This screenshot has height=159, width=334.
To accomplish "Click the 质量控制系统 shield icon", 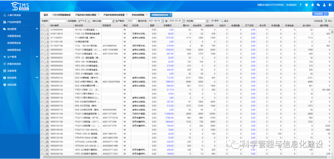I will tap(4, 64).
